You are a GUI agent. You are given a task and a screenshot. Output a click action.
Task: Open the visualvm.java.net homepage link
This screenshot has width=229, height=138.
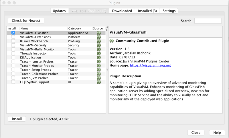(x=151, y=65)
